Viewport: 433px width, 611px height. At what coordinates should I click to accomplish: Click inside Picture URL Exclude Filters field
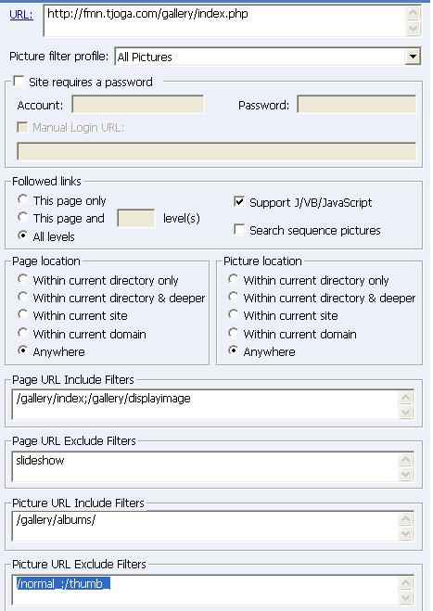[x=206, y=589]
